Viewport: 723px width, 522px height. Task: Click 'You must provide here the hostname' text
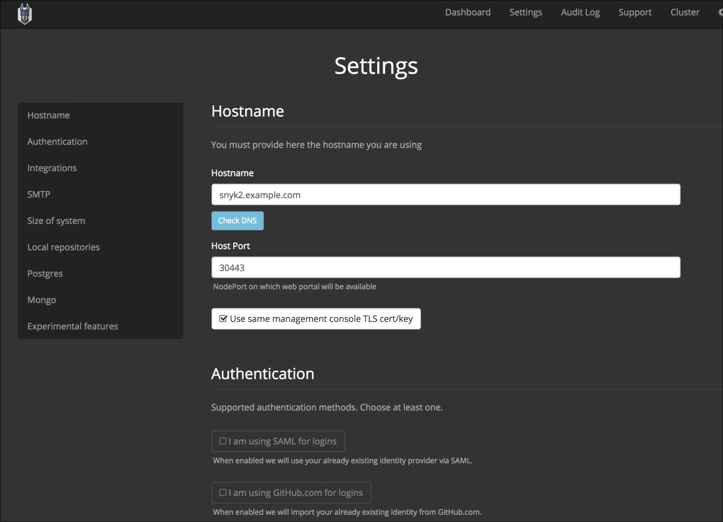(316, 144)
